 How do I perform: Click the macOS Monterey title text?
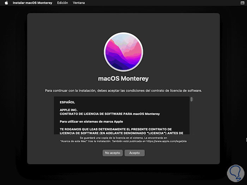[x=123, y=79]
